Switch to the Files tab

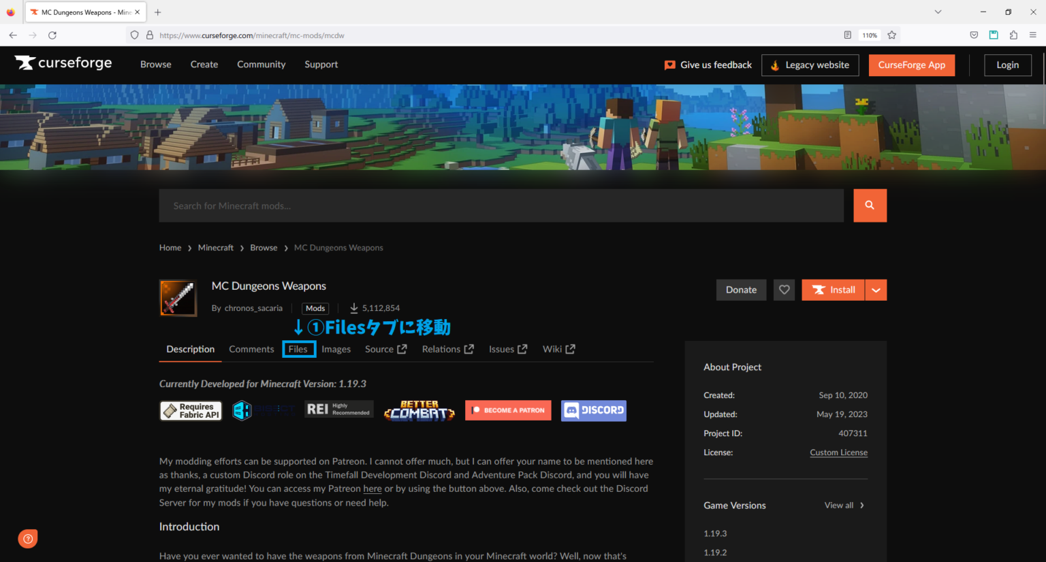point(298,349)
